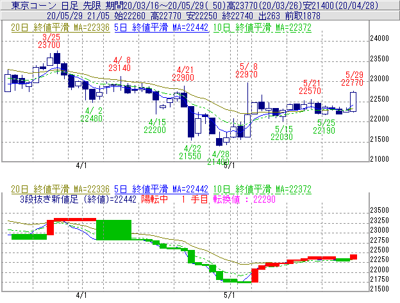Click the 終22740 closing price in header

pyautogui.click(x=237, y=16)
